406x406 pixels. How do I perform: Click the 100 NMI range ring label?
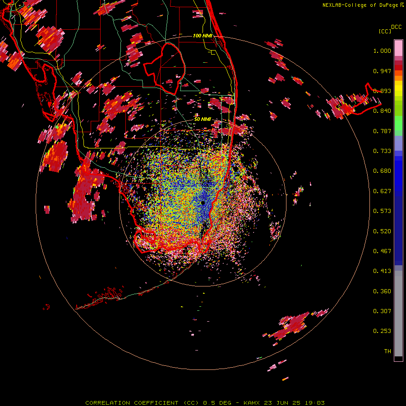203,36
